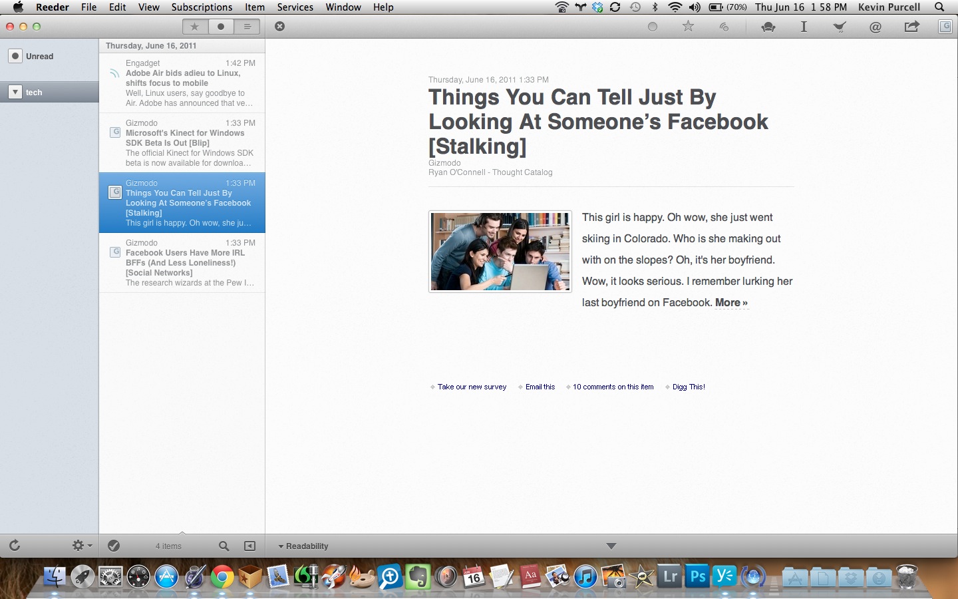Open Finder from the Dock

tap(55, 576)
